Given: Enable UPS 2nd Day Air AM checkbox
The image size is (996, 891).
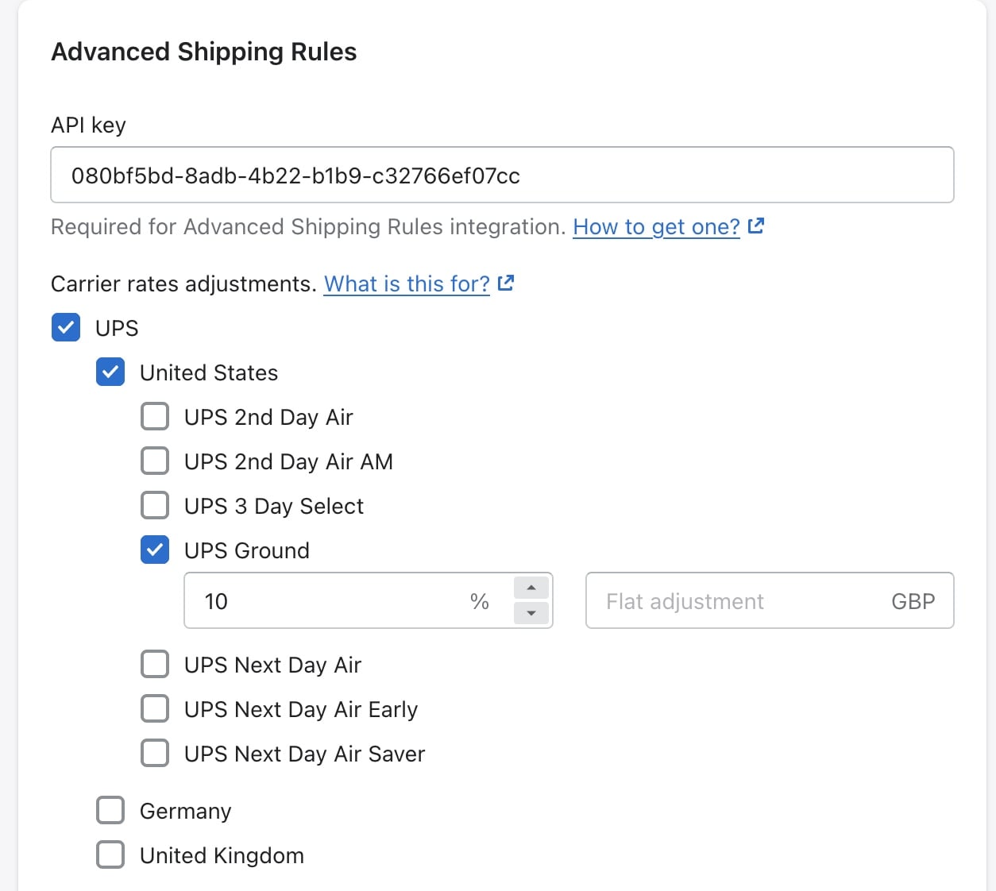Looking at the screenshot, I should tap(155, 461).
